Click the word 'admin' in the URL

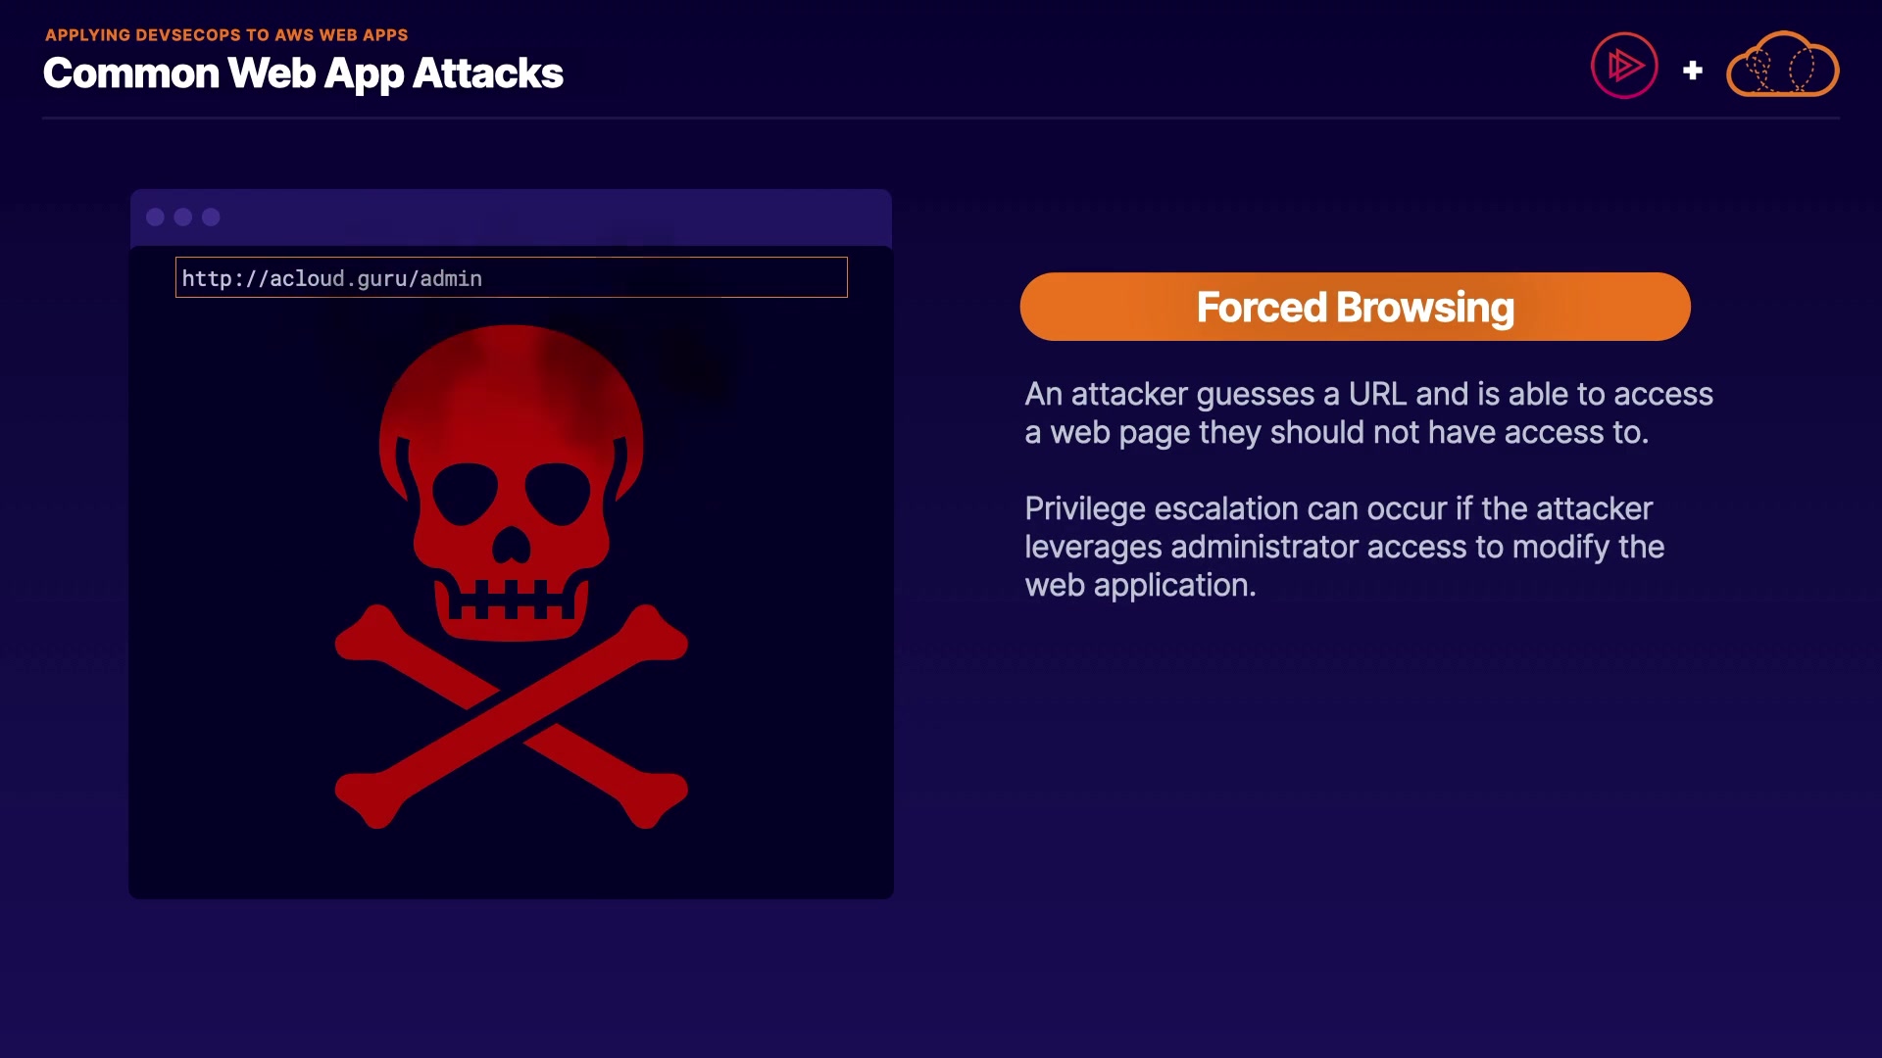pyautogui.click(x=451, y=279)
